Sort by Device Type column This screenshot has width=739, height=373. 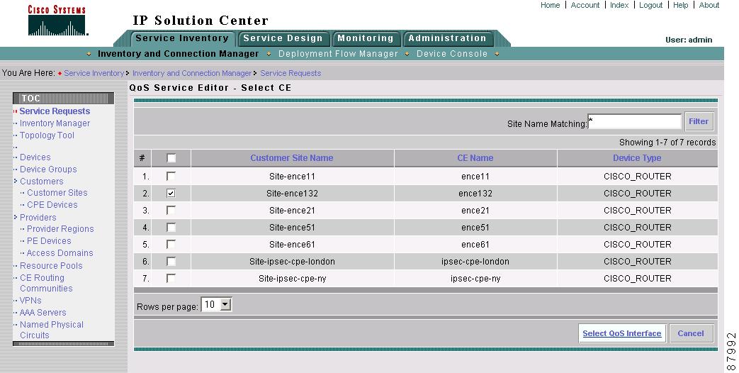637,158
